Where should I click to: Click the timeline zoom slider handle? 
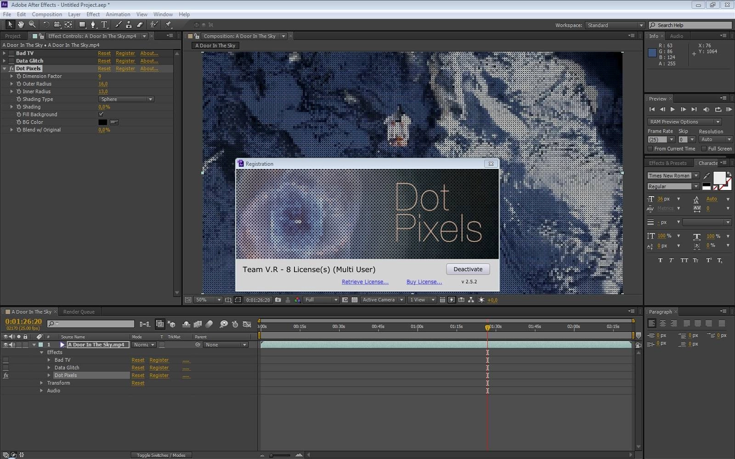click(x=271, y=455)
